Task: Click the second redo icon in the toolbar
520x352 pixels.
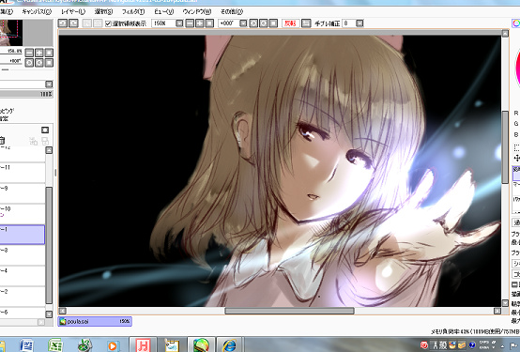Action: (x=73, y=23)
